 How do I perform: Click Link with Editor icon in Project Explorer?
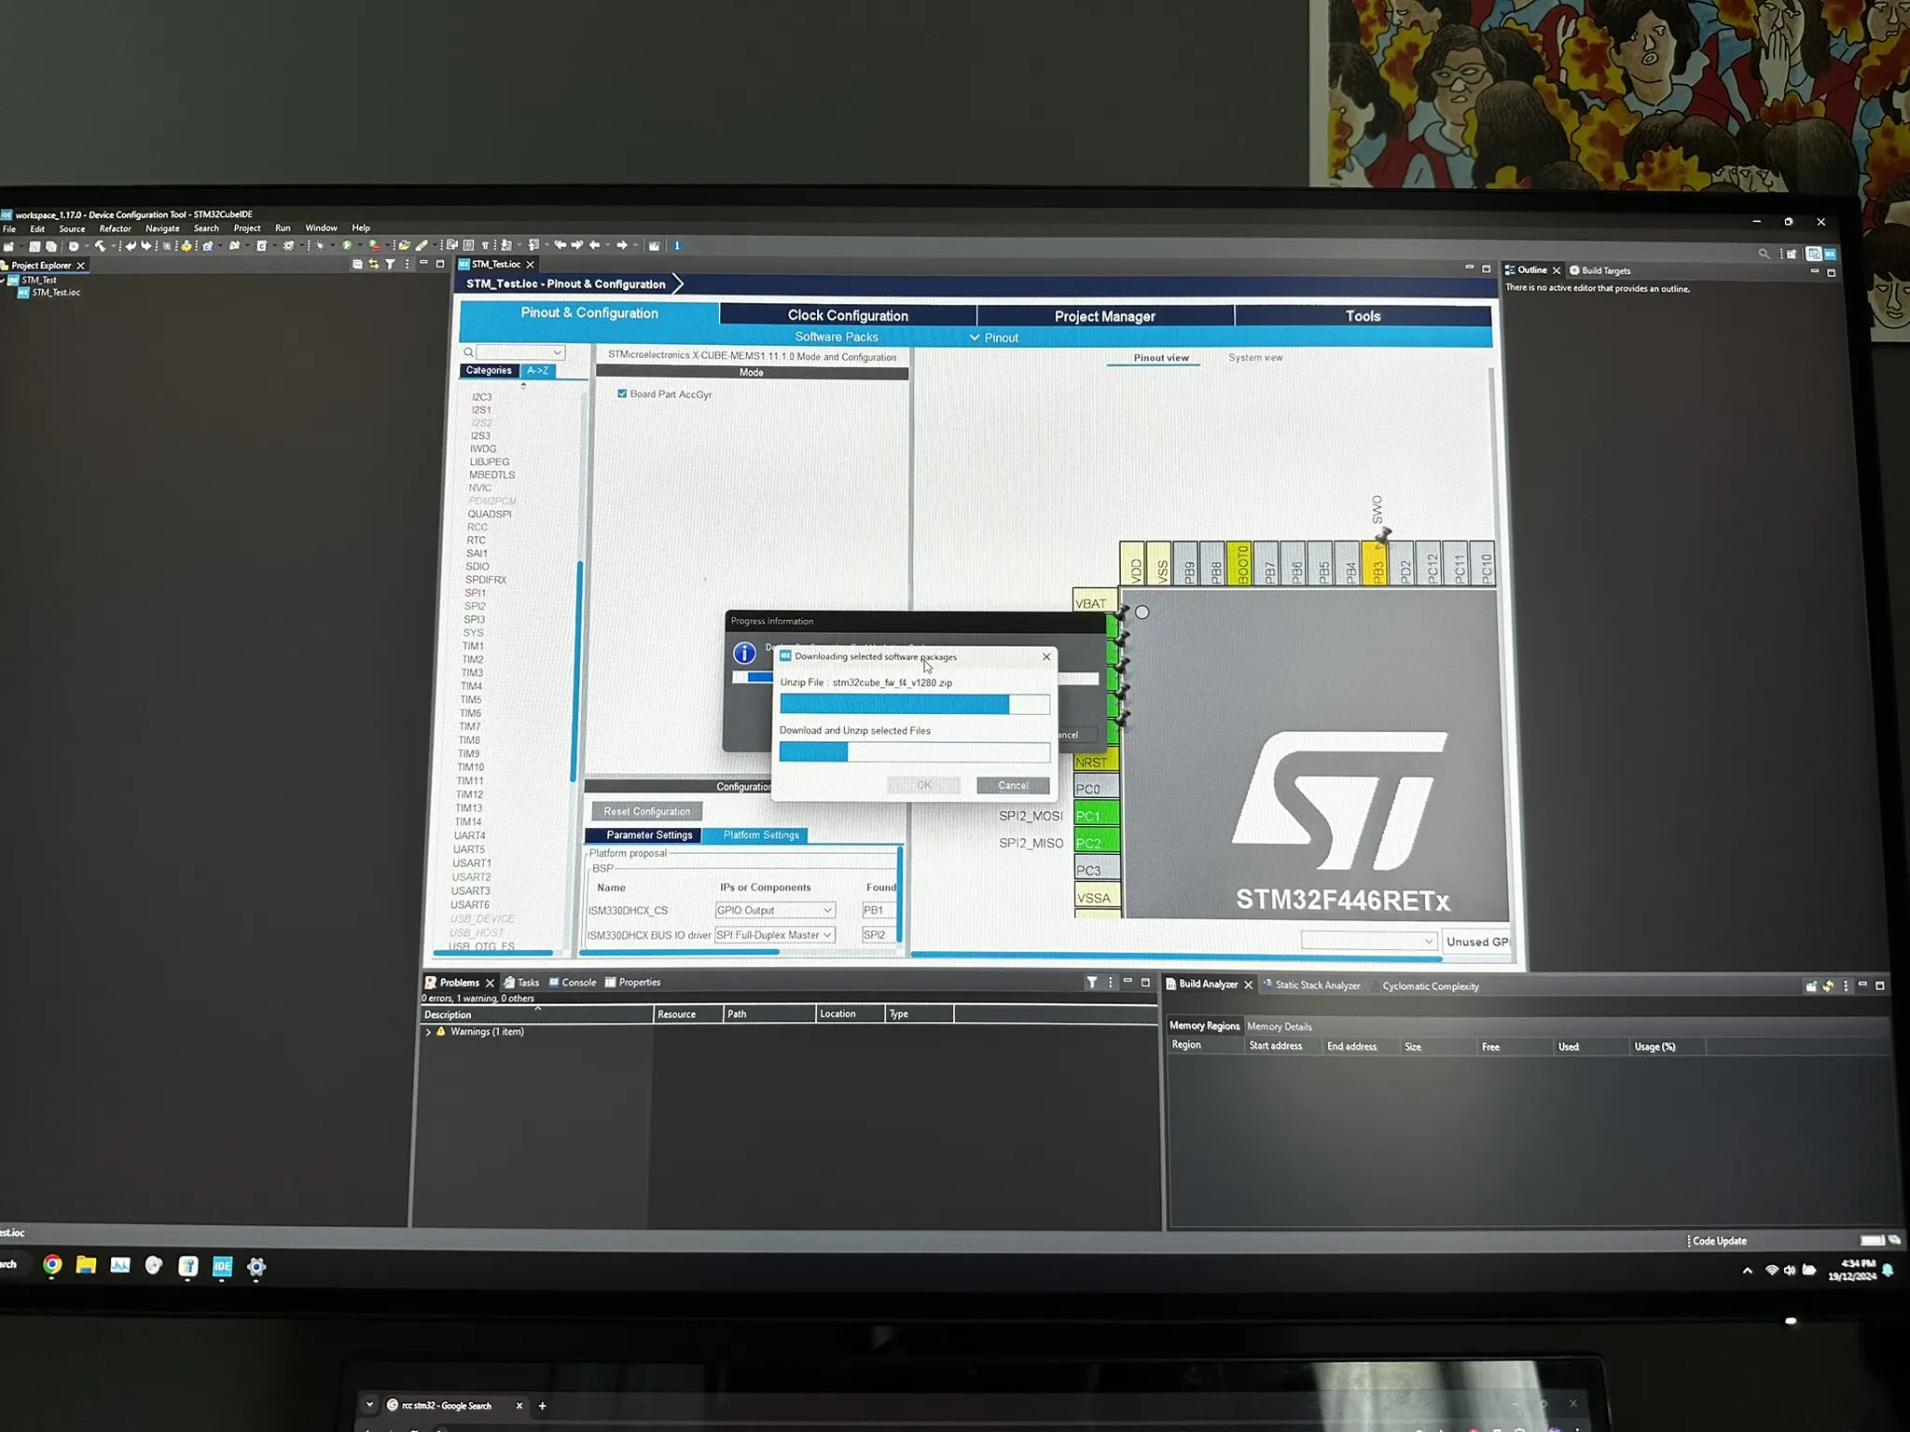(x=373, y=265)
